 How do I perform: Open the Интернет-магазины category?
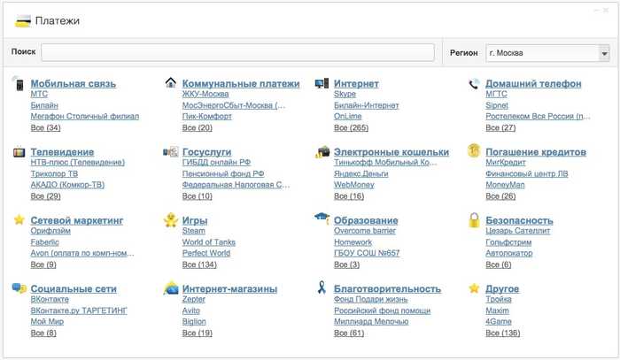point(229,289)
